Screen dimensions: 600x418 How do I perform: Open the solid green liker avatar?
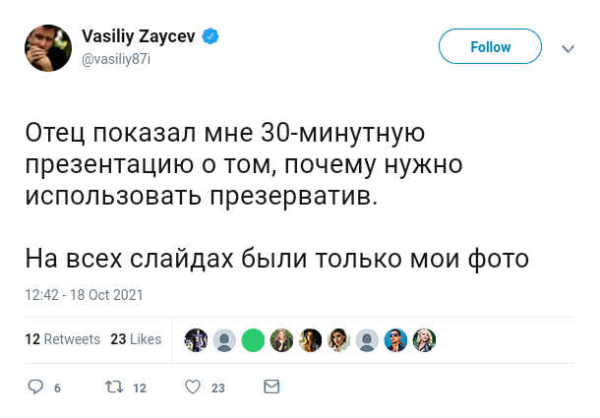[x=254, y=339]
